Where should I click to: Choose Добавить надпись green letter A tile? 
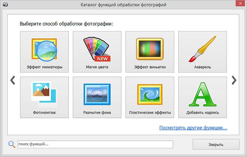(x=203, y=97)
